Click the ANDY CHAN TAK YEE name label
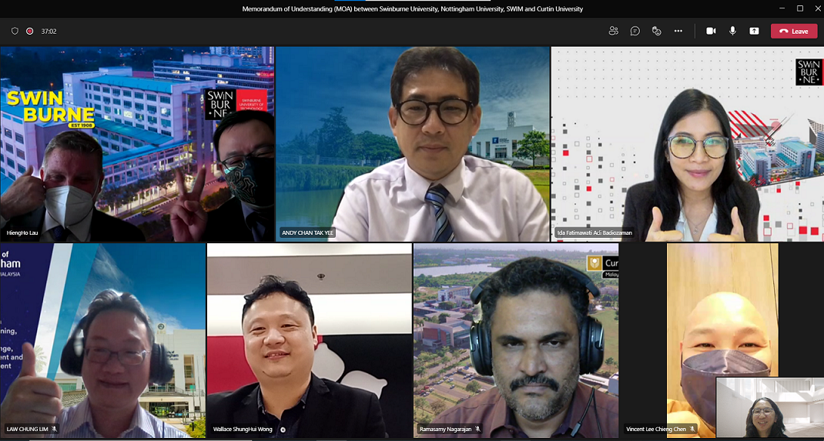Viewport: 824px width, 441px height. [x=307, y=232]
